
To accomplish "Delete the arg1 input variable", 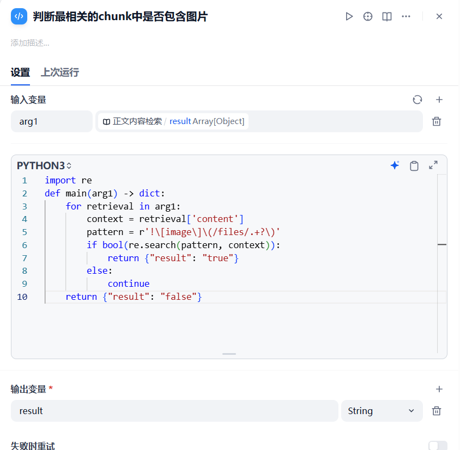I will pos(437,121).
